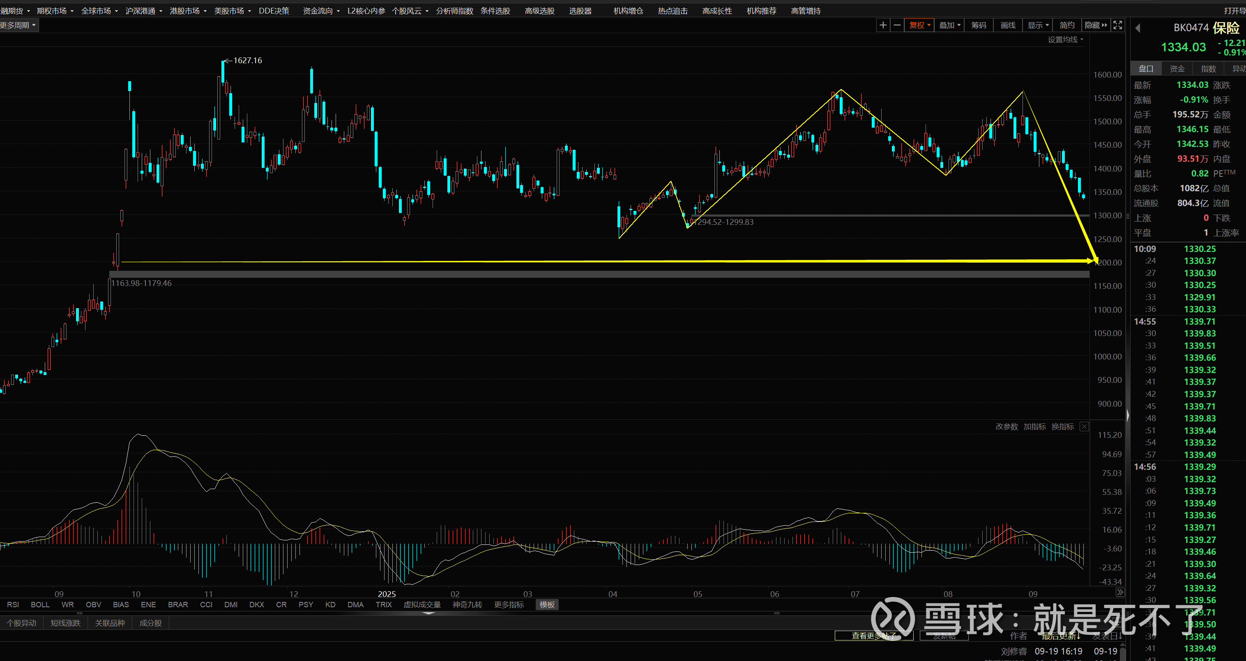1246x661 pixels.
Task: Click the left triangle arrow beside BK0474
Action: [1138, 28]
